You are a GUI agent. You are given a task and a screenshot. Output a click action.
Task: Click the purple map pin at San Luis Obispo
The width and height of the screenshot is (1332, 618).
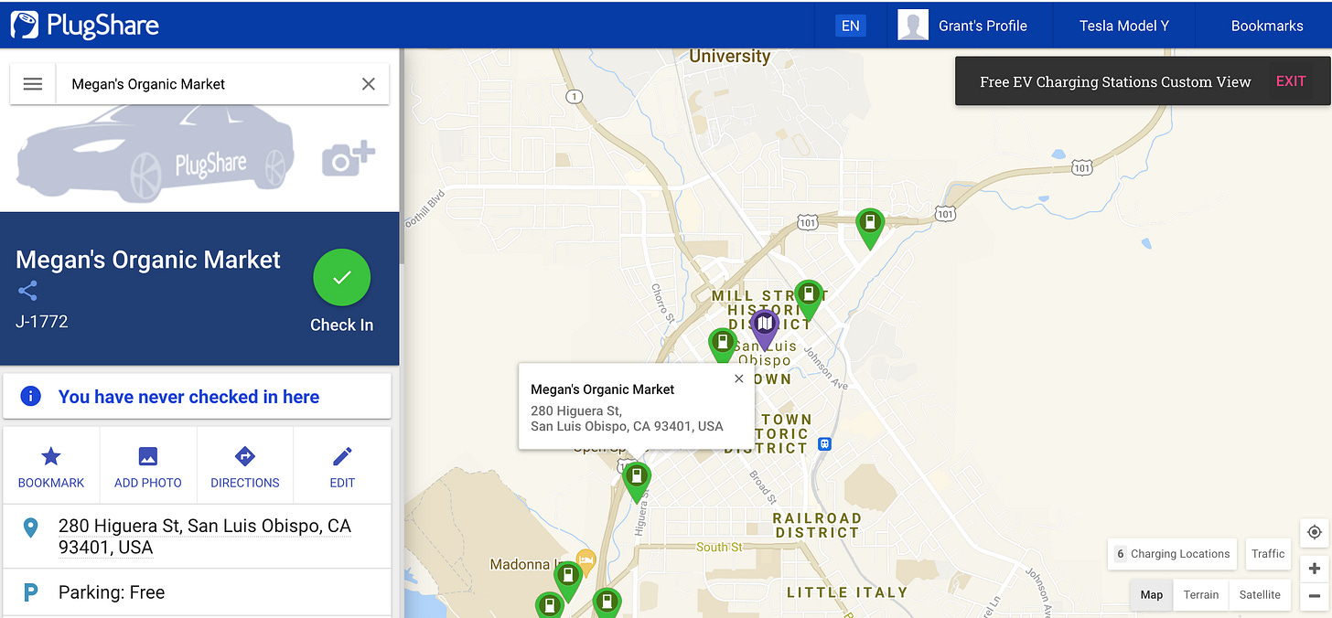764,329
